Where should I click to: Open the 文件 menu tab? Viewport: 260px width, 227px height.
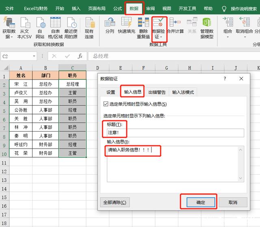[x=9, y=9]
